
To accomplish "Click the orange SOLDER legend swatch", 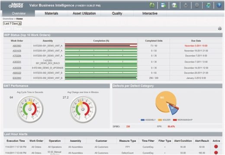I will click(x=160, y=120).
